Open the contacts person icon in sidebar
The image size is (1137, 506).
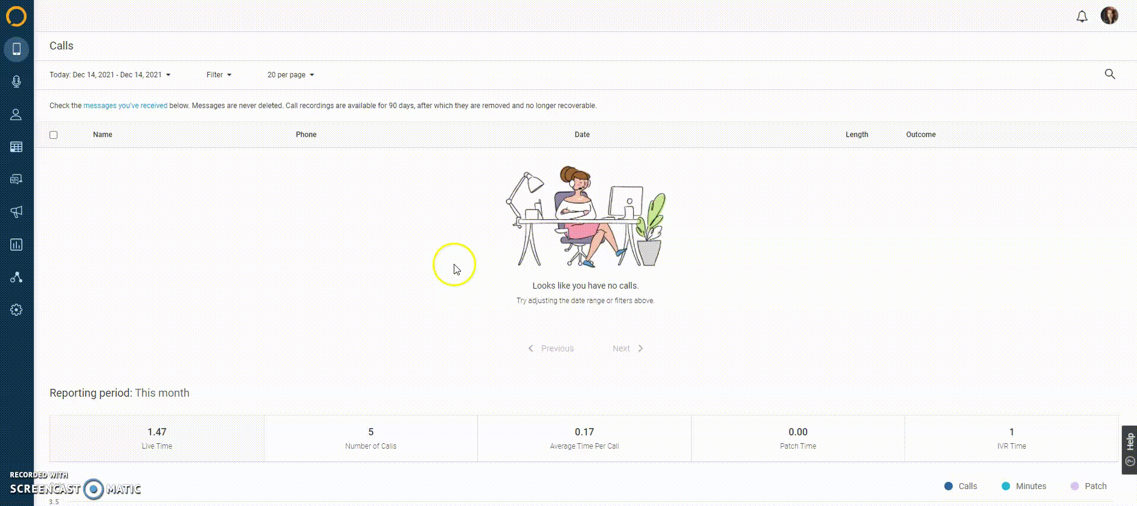coord(16,114)
